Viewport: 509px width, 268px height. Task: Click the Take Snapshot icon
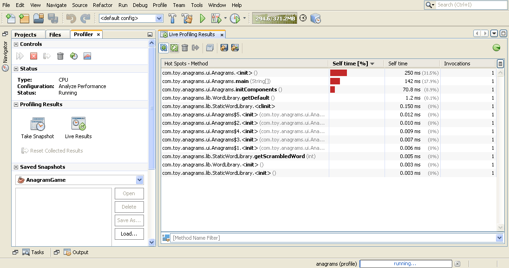(x=38, y=124)
